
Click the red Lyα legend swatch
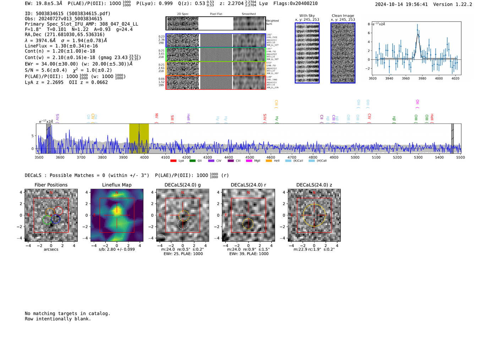[173, 161]
